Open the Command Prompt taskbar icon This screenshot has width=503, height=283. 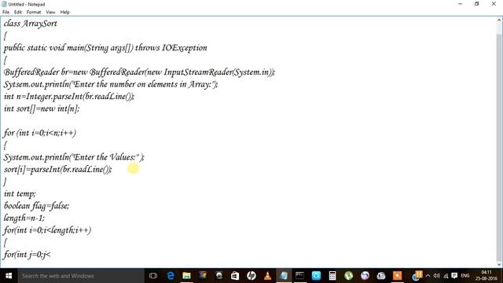pos(300,276)
